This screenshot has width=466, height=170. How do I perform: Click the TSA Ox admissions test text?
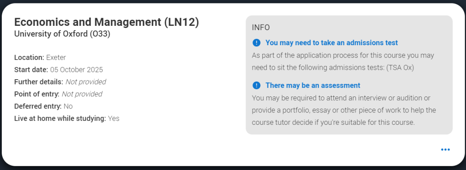point(400,68)
